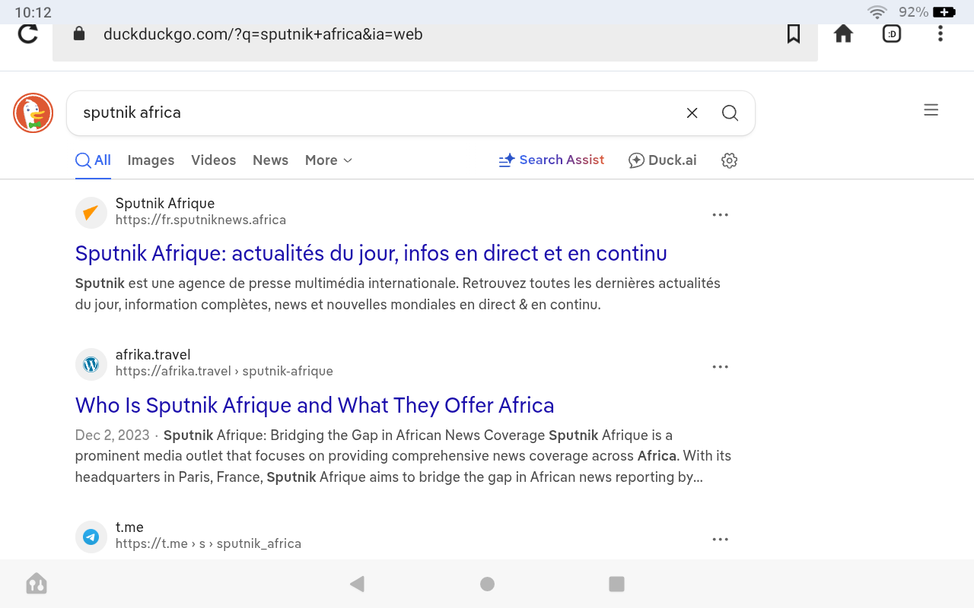Click the DuckDuckGo duck logo
This screenshot has height=608, width=974.
point(33,113)
